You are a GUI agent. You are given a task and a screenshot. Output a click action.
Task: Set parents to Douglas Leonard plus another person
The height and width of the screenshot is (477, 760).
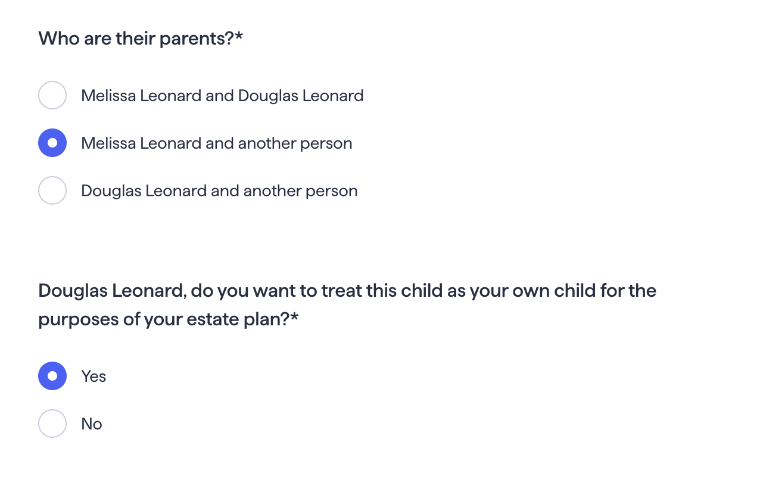point(52,190)
